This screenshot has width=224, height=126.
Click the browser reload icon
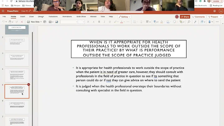pyautogui.click(x=11, y=1)
